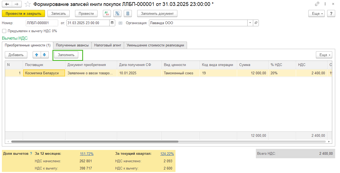
Task: Click the Провести button
Action: [86, 13]
